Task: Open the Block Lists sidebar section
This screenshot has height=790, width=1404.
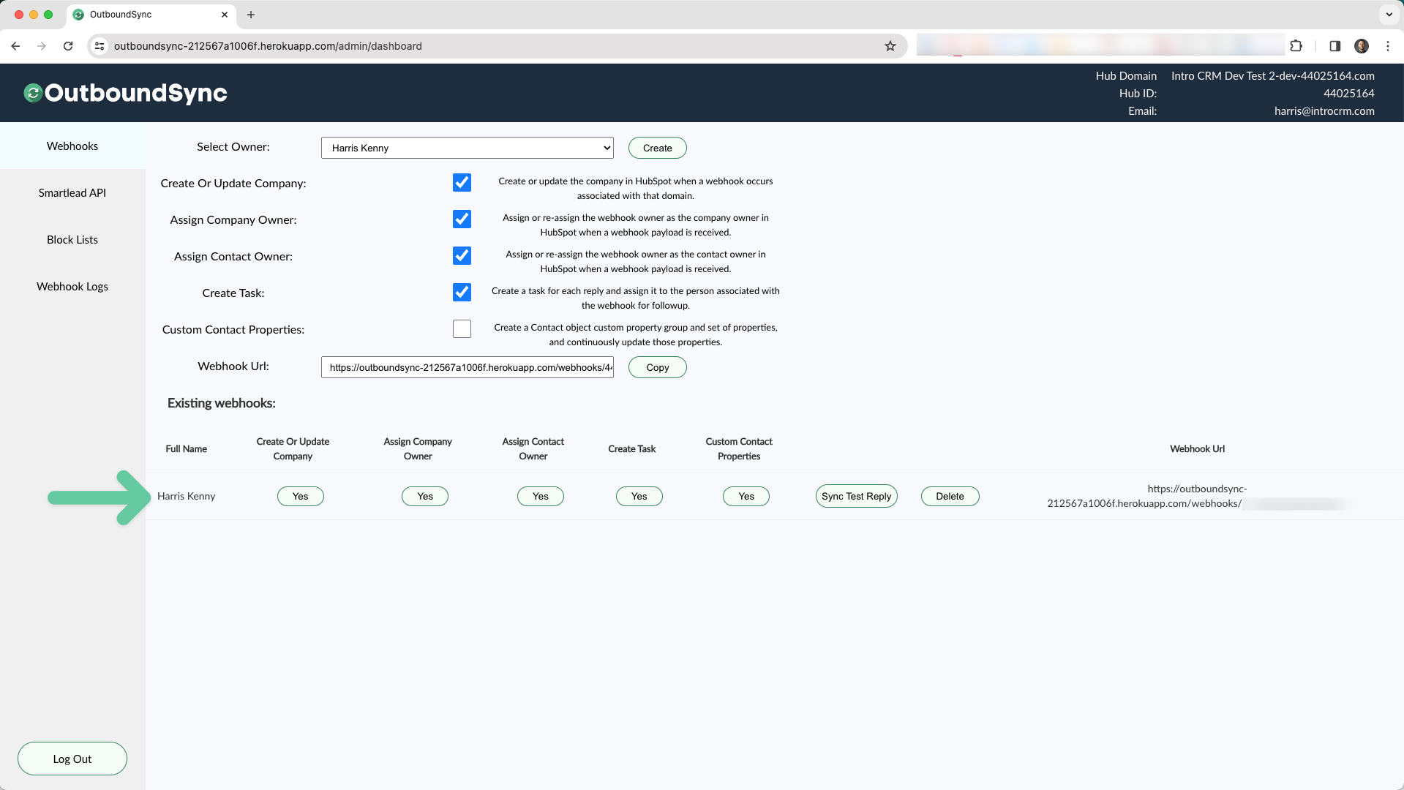Action: pyautogui.click(x=72, y=240)
